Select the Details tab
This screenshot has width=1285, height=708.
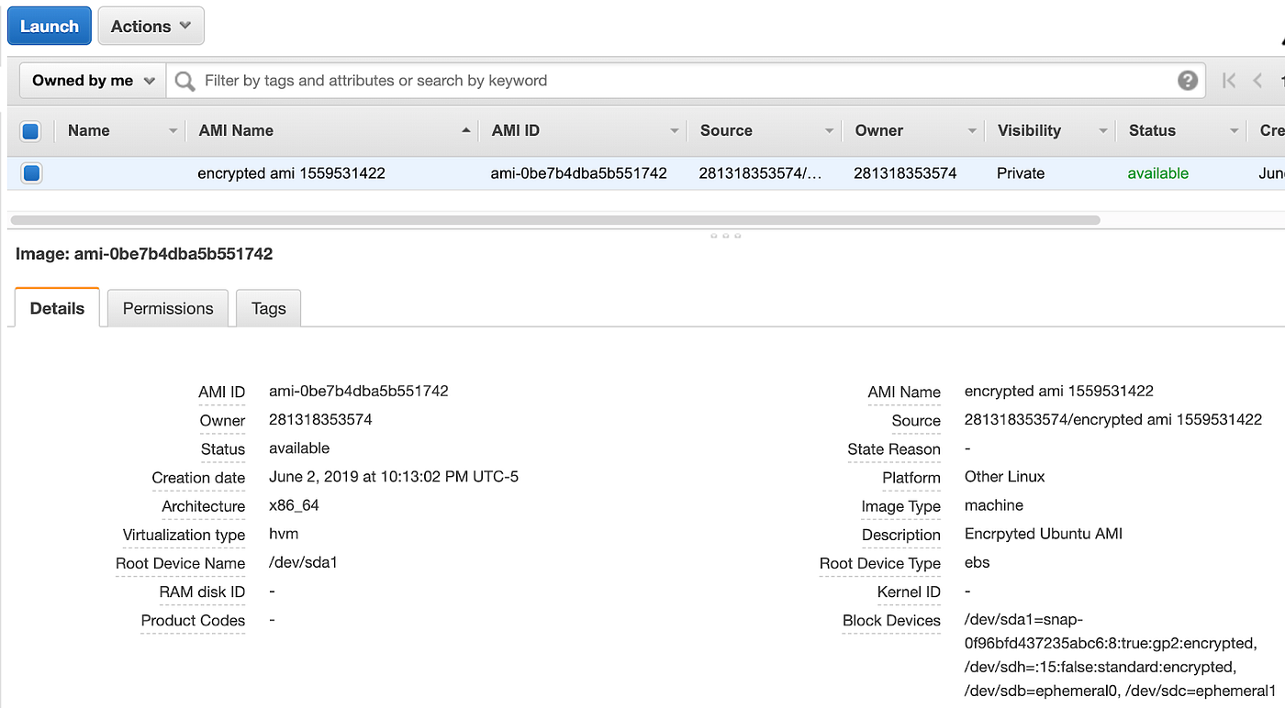(56, 308)
